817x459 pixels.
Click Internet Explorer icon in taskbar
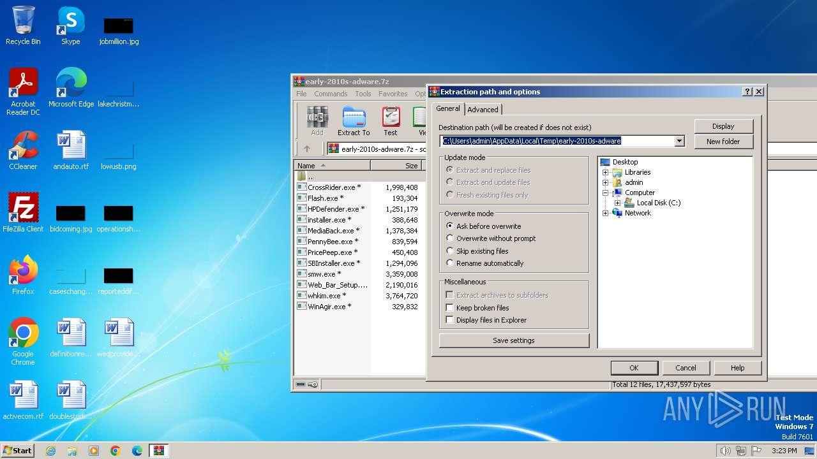click(x=50, y=451)
